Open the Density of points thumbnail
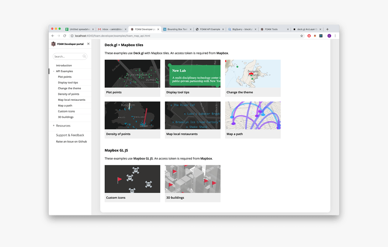 point(132,115)
